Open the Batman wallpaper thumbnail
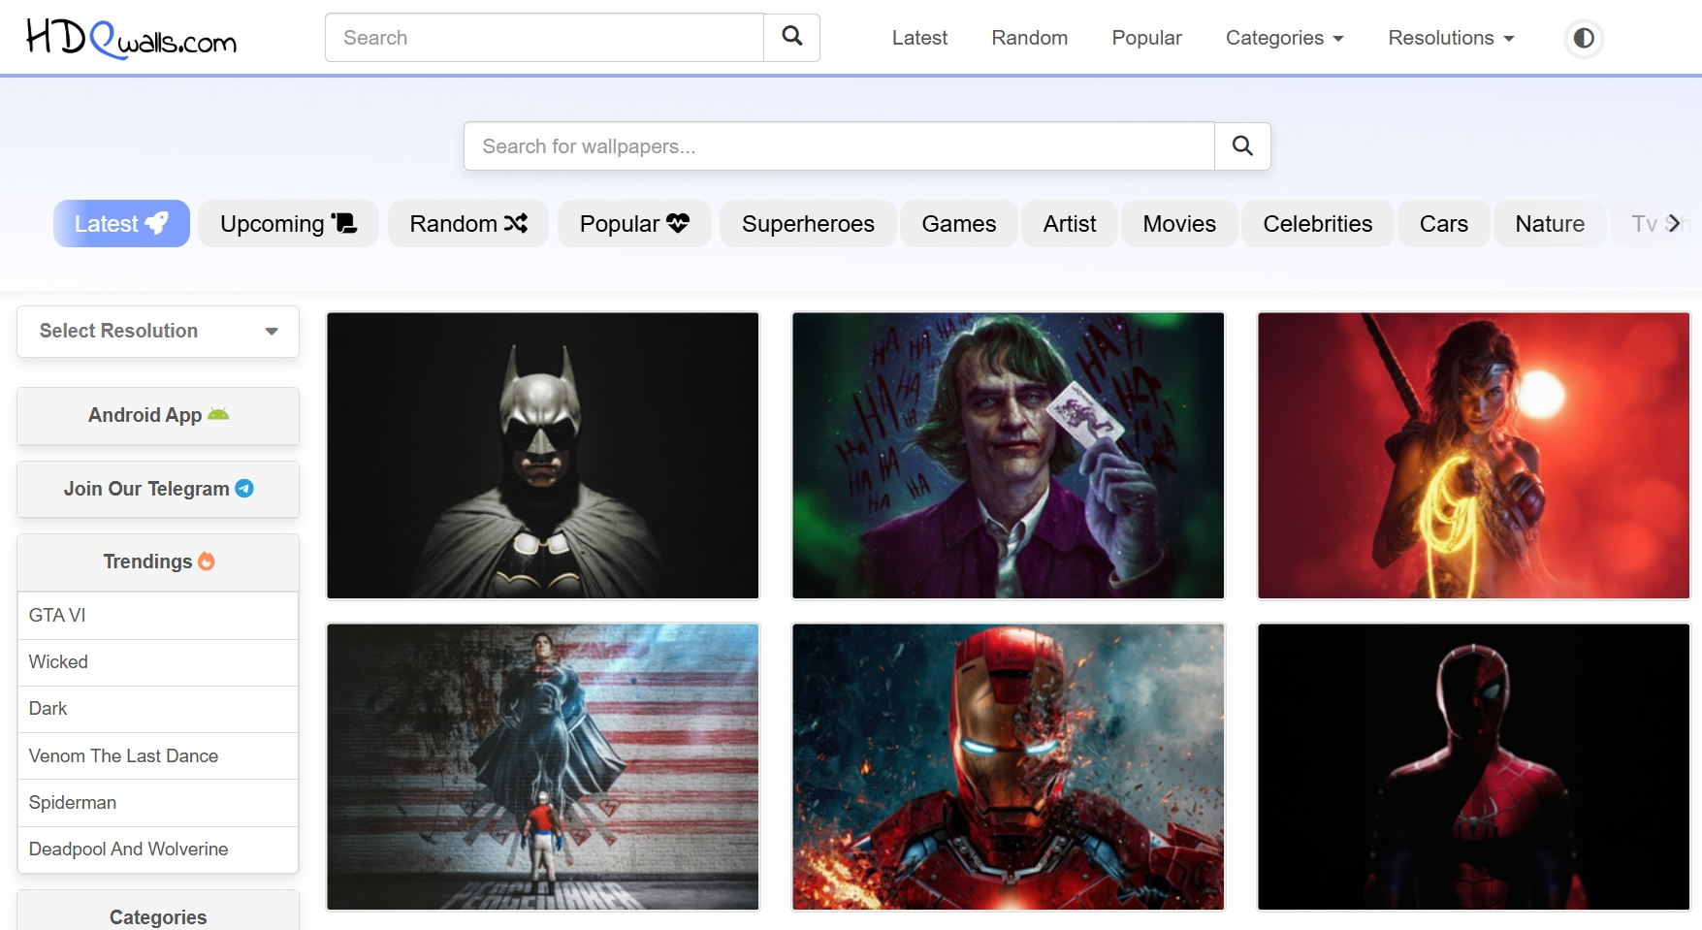This screenshot has width=1702, height=930. coord(542,455)
